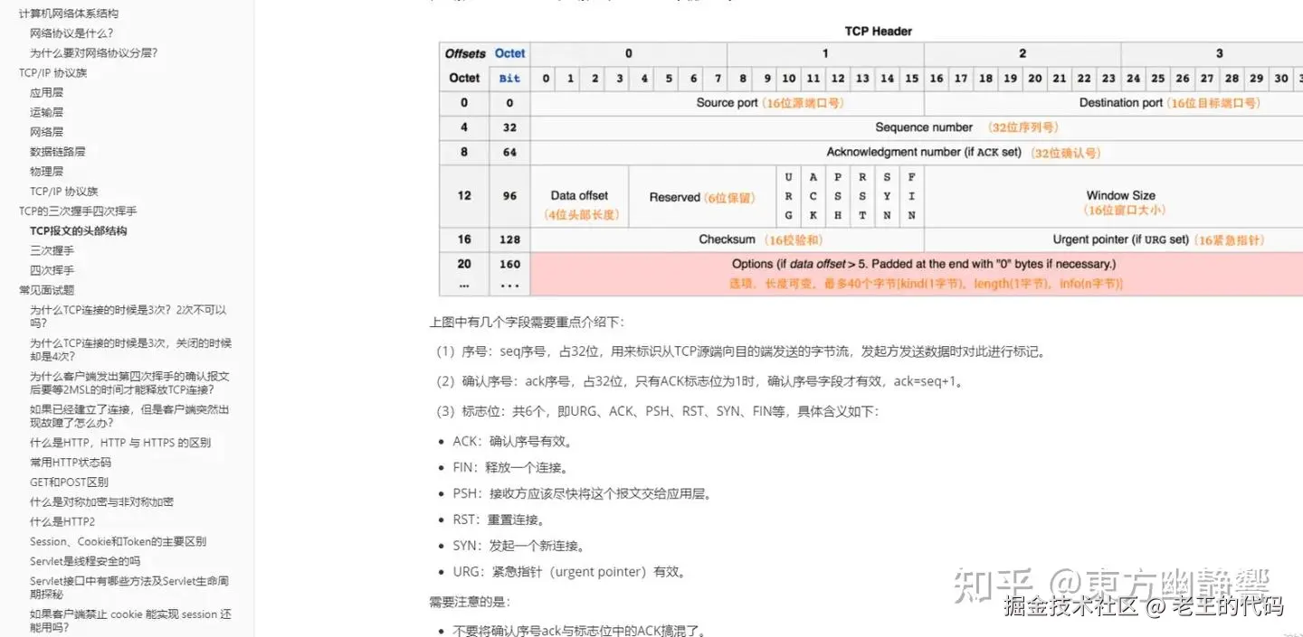Select the 什么是HTTP2 outline entry
1303x637 pixels.
pyautogui.click(x=62, y=522)
